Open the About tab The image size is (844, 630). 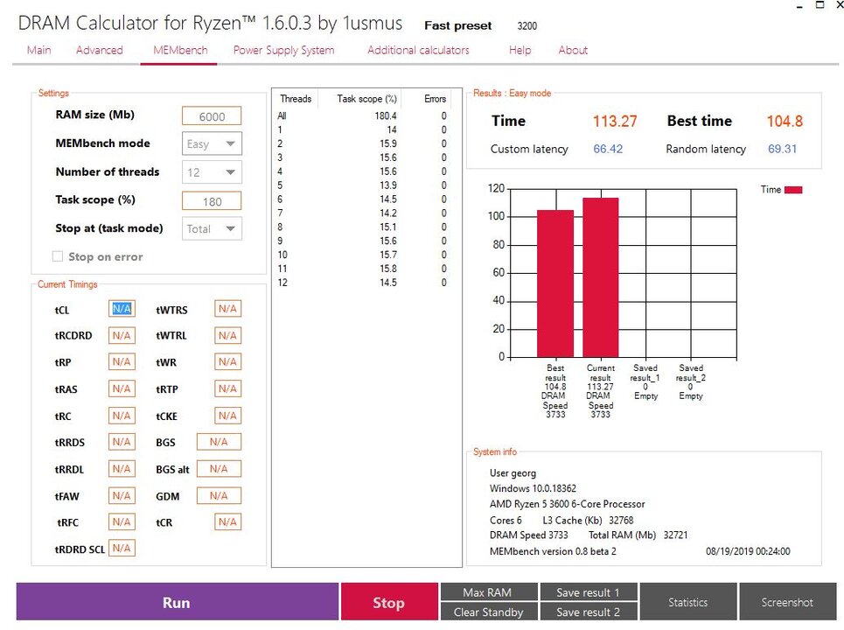(x=573, y=50)
